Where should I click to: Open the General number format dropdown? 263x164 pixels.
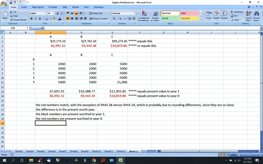134,13
